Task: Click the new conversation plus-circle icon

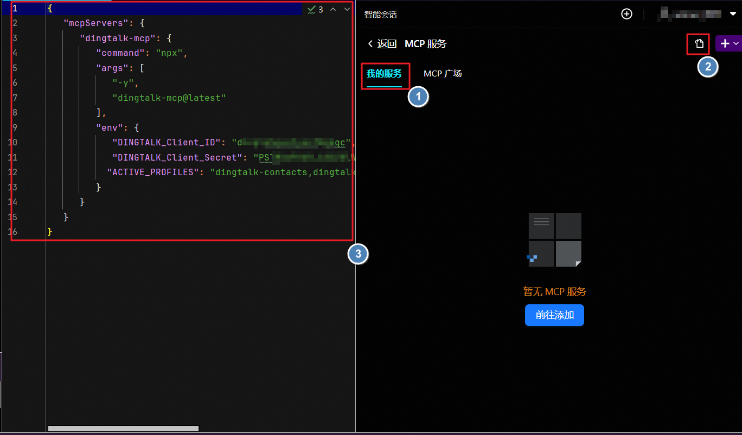Action: (626, 14)
